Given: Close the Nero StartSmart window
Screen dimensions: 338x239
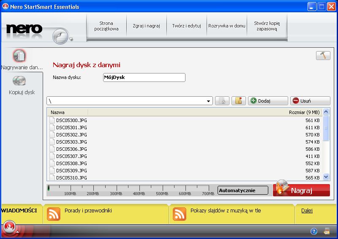Looking at the screenshot, I should click(x=331, y=7).
